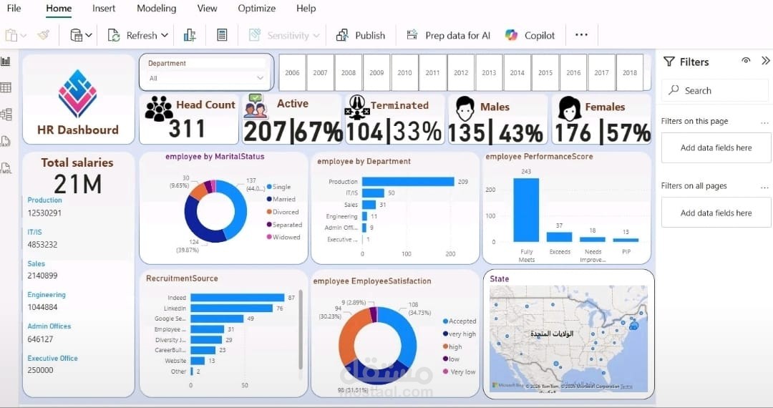Open the Optimize ribbon tab

256,9
